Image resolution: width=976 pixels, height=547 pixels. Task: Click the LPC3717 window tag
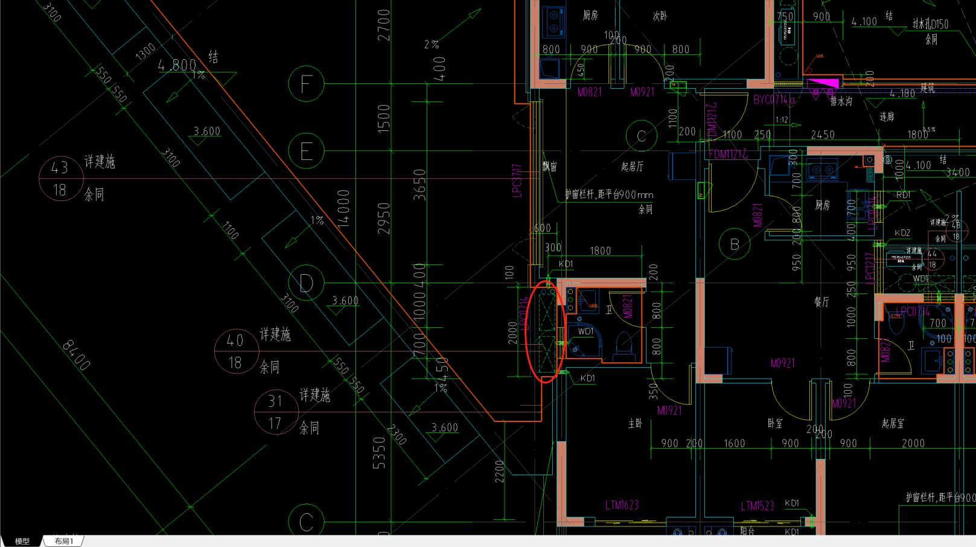pyautogui.click(x=517, y=181)
